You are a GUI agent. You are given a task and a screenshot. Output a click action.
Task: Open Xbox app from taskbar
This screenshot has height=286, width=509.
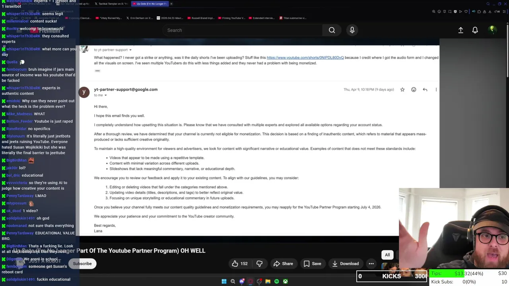(286, 281)
